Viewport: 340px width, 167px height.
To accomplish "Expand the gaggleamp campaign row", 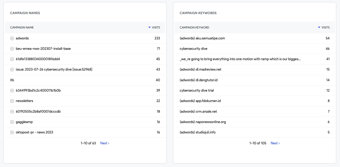I will point(12,122).
